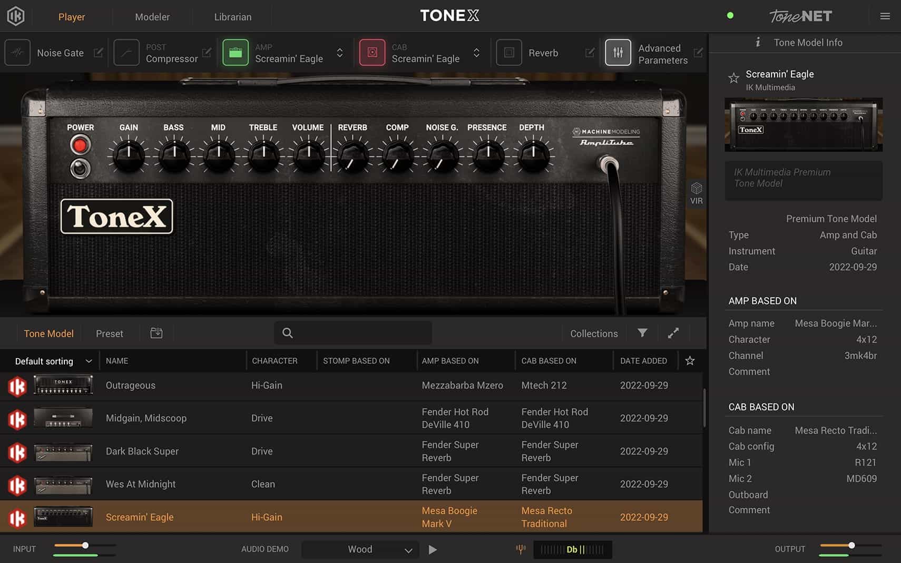The height and width of the screenshot is (563, 901).
Task: Open the Collections button
Action: (594, 333)
